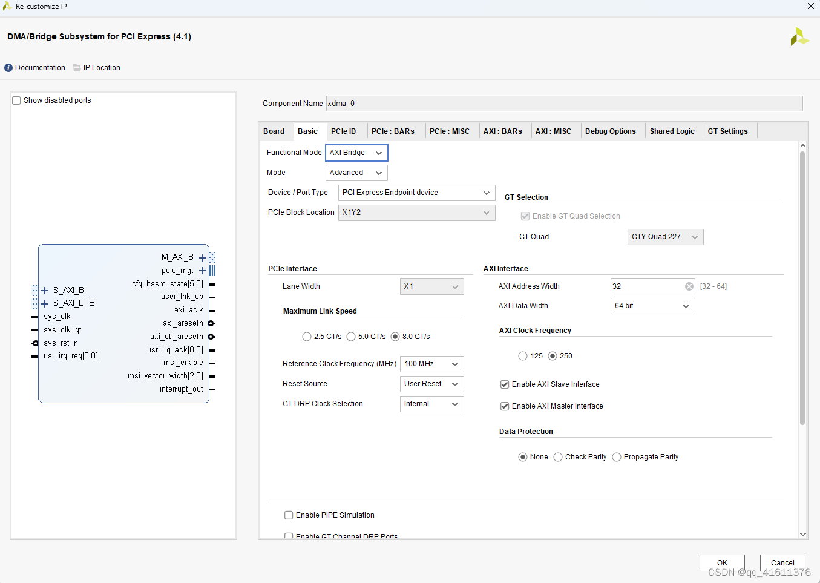Click the IP Location folder icon
The image size is (820, 583).
[77, 68]
